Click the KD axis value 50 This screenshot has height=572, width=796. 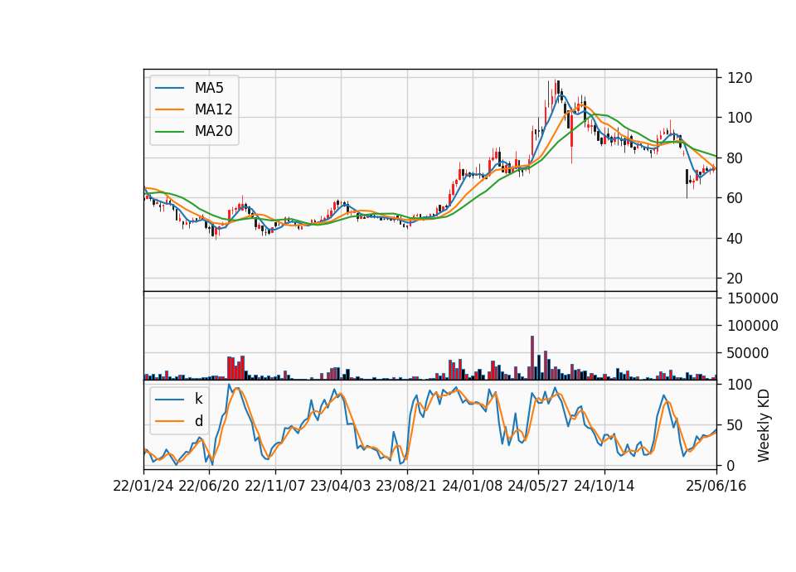(735, 424)
